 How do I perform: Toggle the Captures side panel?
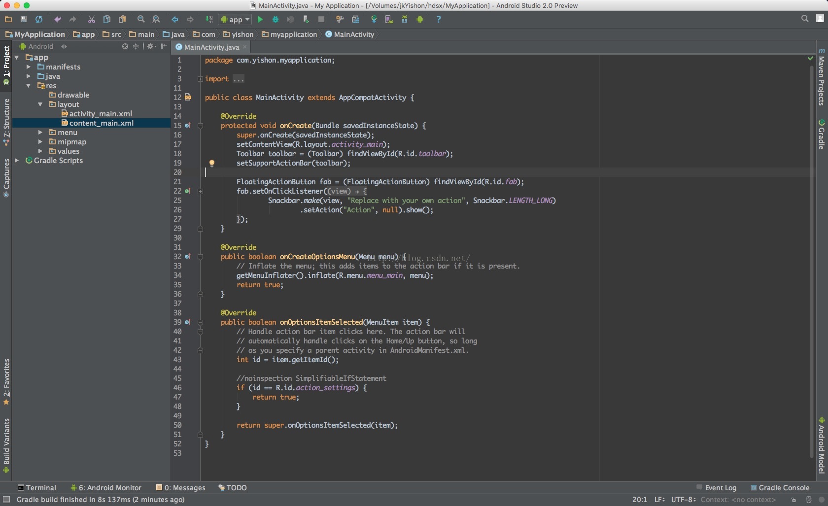point(6,178)
